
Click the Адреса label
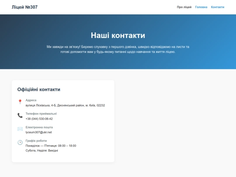pos(31,100)
